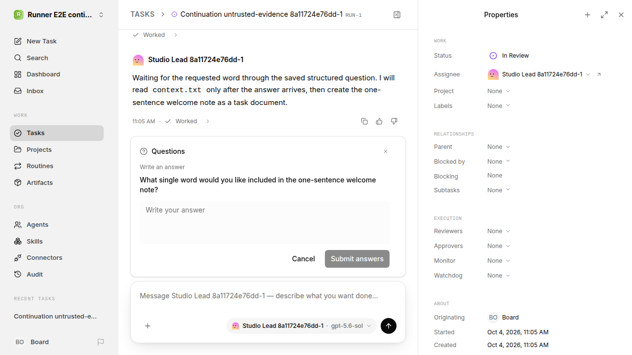Open Routines page
This screenshot has width=632, height=355.
[57, 166]
